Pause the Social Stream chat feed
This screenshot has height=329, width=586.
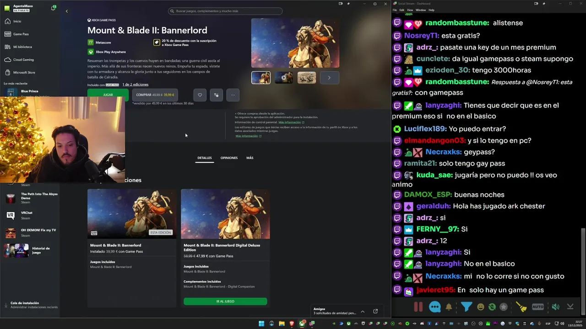[418, 307]
